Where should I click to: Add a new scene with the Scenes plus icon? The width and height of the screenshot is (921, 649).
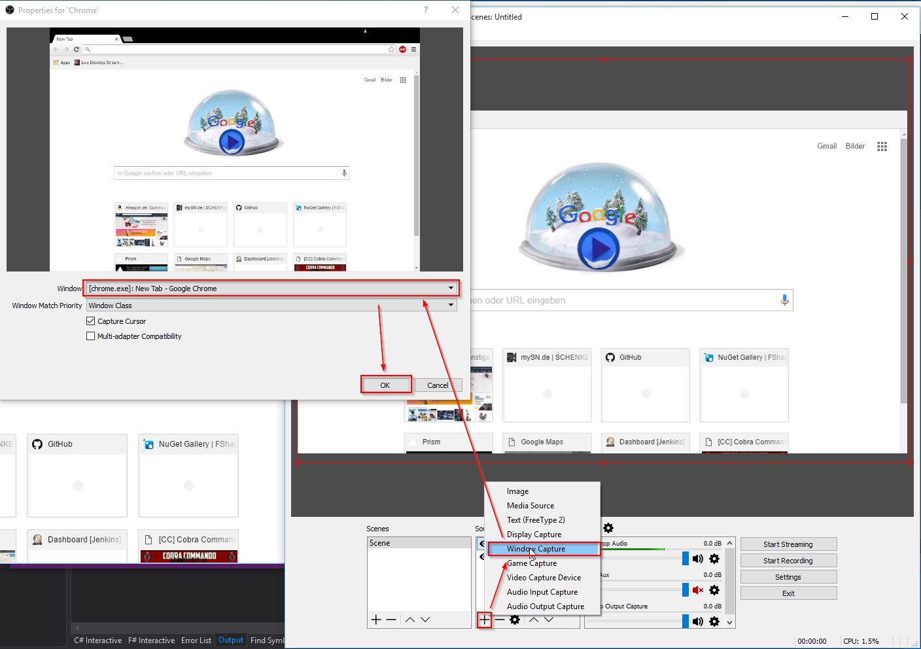(x=376, y=620)
